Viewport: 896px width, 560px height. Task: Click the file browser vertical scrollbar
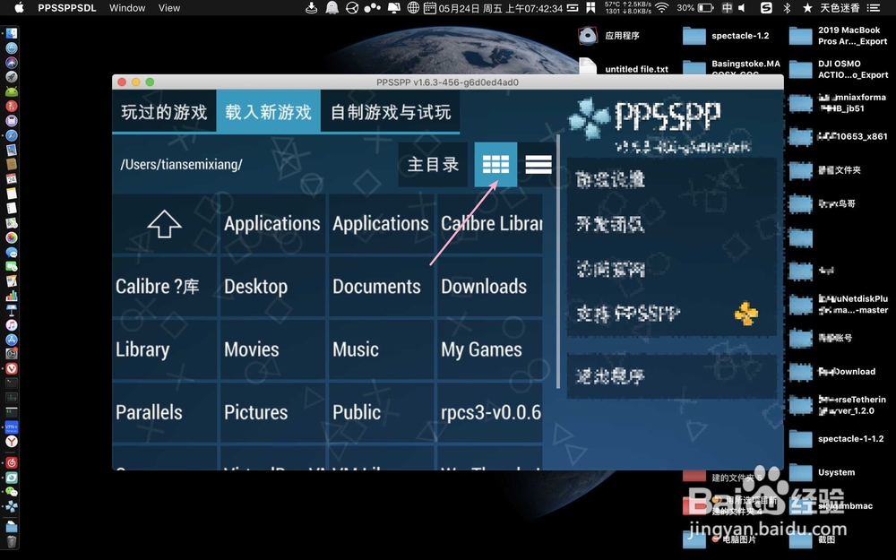[558, 262]
